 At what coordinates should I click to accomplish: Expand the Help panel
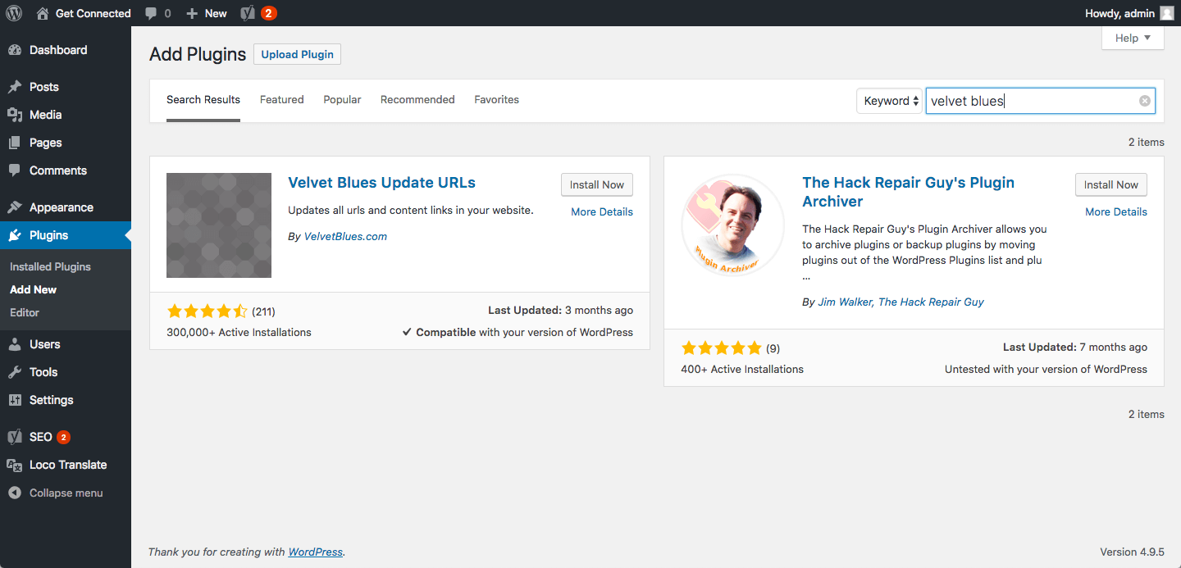(x=1133, y=38)
